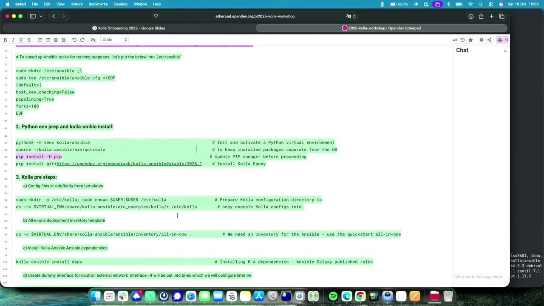
Task: Go back to previous page
Action: (54, 16)
